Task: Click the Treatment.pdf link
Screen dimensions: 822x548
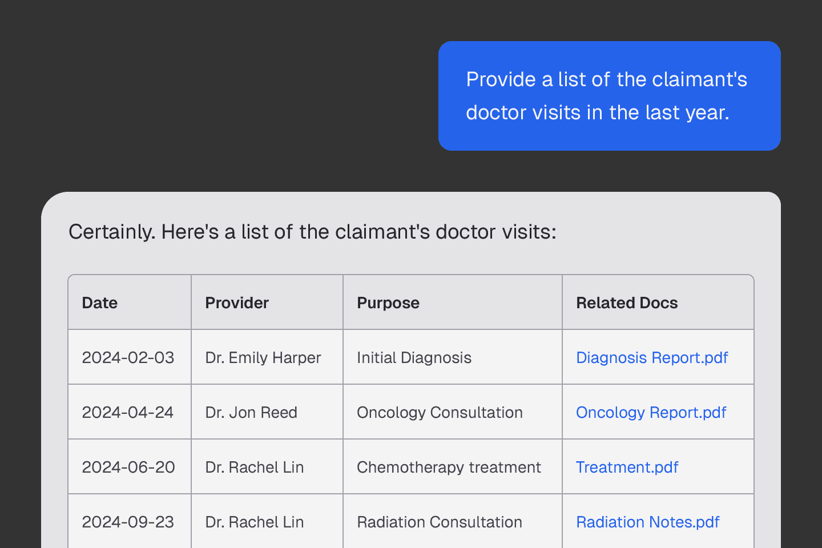Action: [627, 468]
